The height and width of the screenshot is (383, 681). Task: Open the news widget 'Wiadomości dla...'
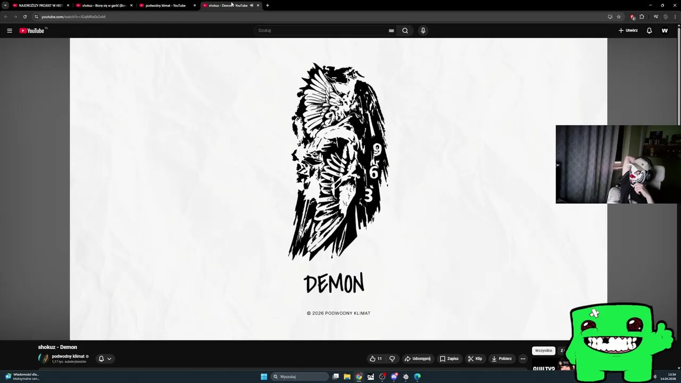tap(22, 377)
